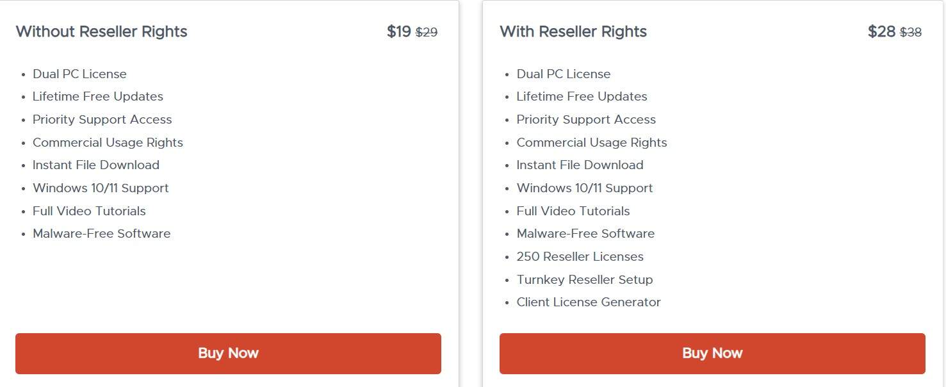
Task: Click the crossed-out $29 price
Action: 427,32
